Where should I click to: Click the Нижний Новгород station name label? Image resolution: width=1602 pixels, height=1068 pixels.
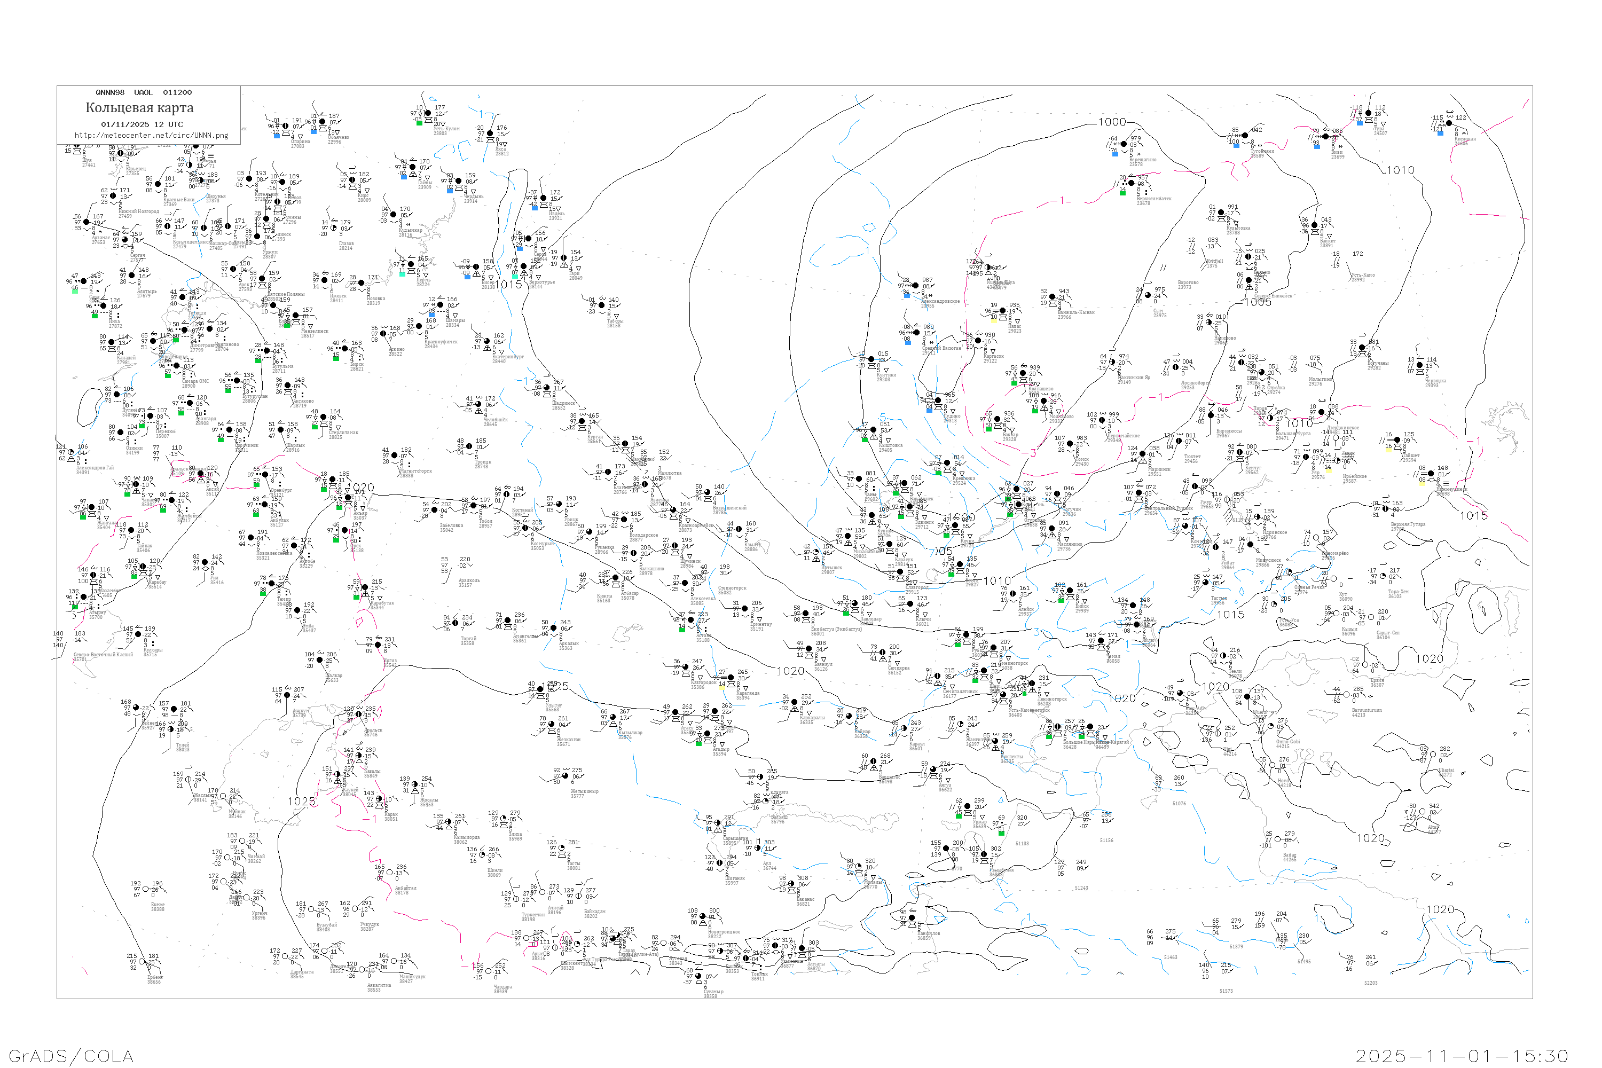coord(138,212)
